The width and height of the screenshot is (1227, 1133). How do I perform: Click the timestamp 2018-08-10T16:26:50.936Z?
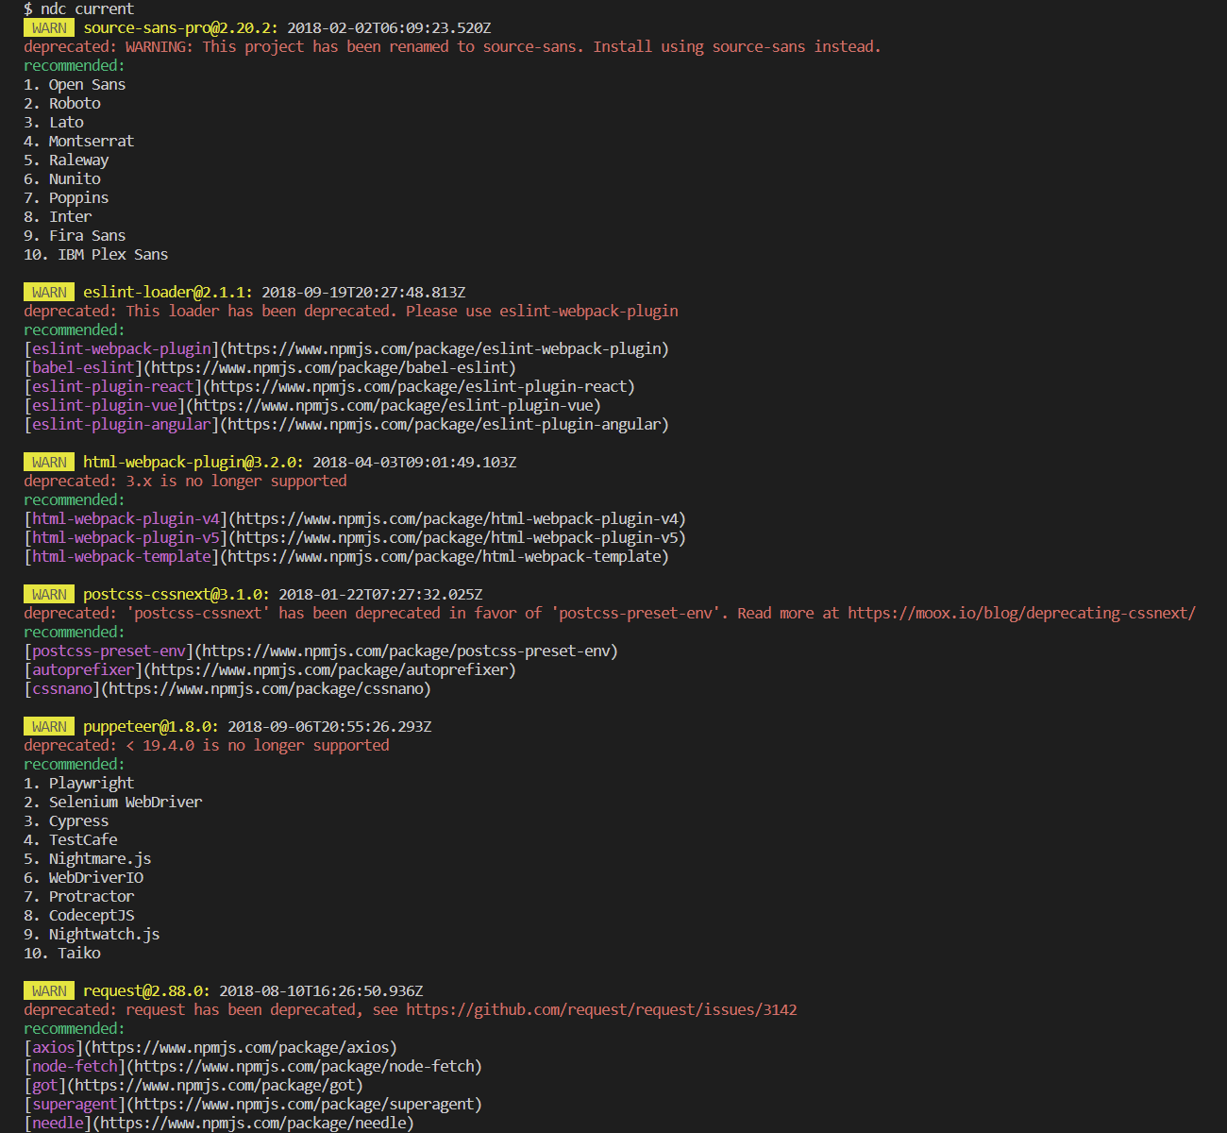point(321,991)
